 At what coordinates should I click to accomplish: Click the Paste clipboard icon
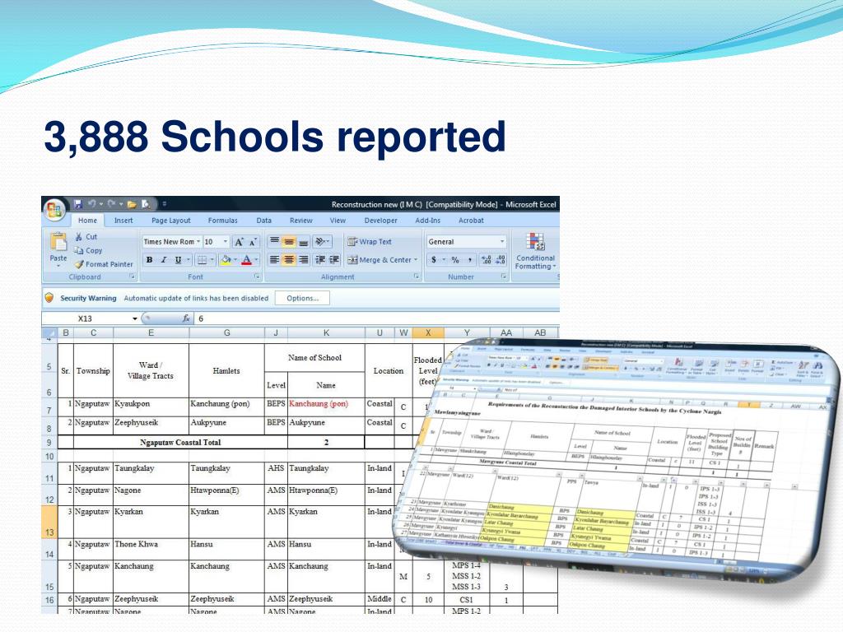click(58, 243)
